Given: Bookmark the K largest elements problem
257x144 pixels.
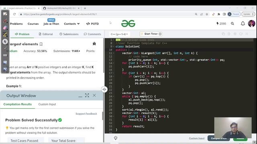Looking at the screenshot, I should point(41,44).
